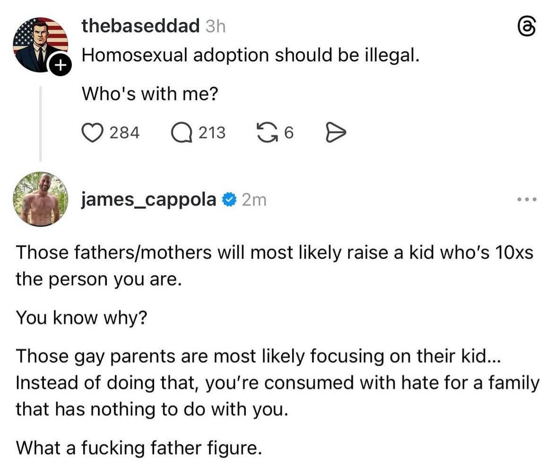The height and width of the screenshot is (471, 557).
Task: Click the 2m timestamp on the reply
Action: (254, 200)
